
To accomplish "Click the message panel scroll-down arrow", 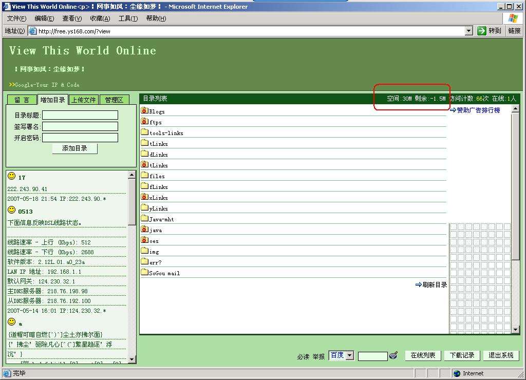I will (132, 359).
